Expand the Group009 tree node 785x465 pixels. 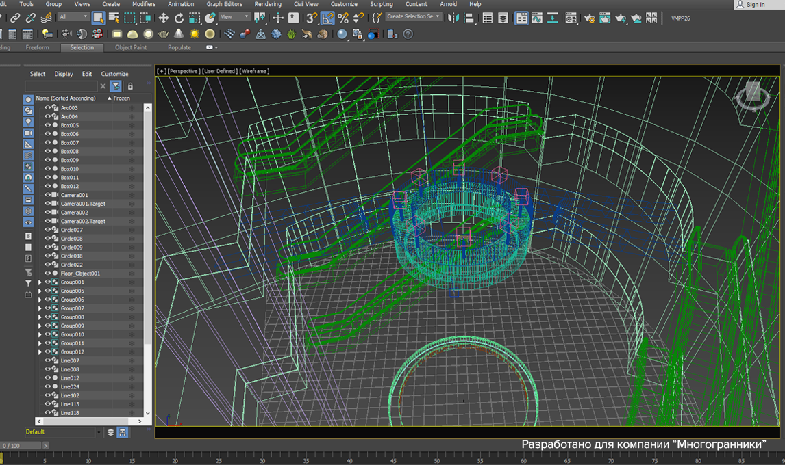(40, 326)
